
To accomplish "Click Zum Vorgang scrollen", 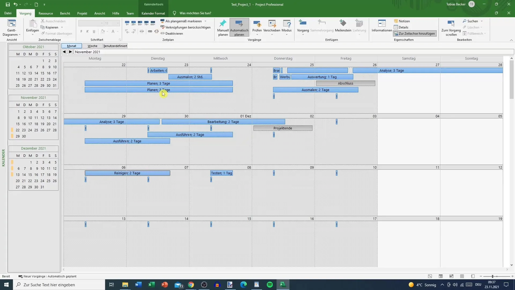I will tap(451, 28).
